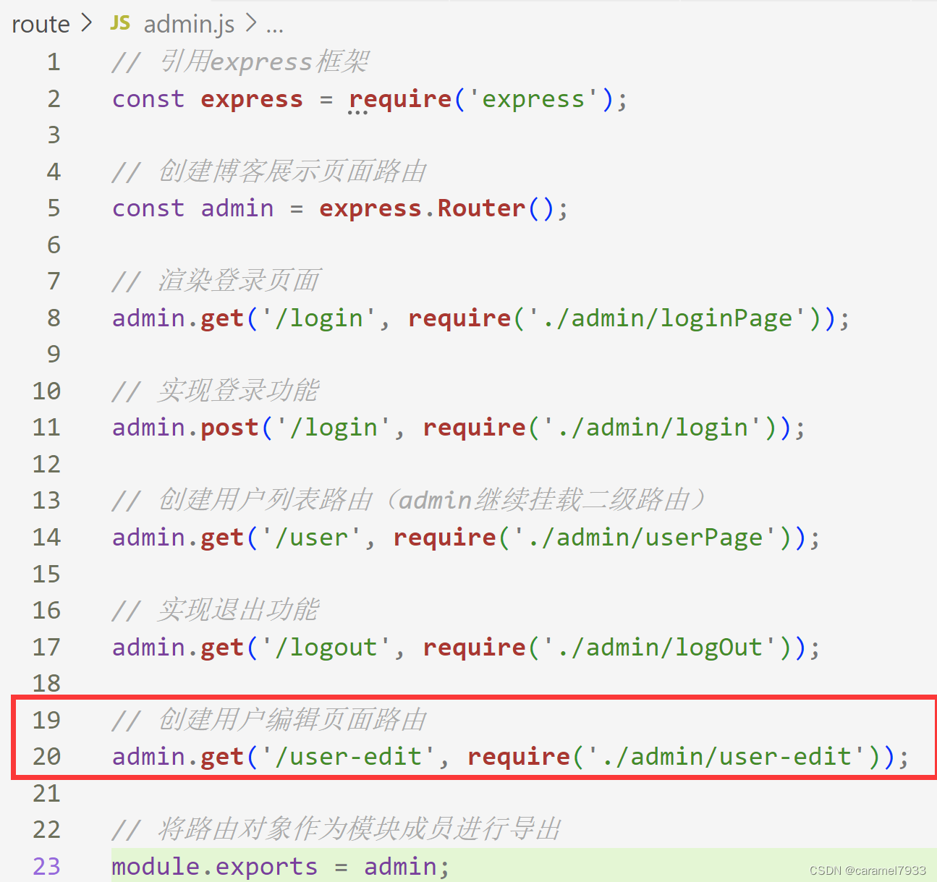Click 'module.exports' on line 23

tap(215, 866)
